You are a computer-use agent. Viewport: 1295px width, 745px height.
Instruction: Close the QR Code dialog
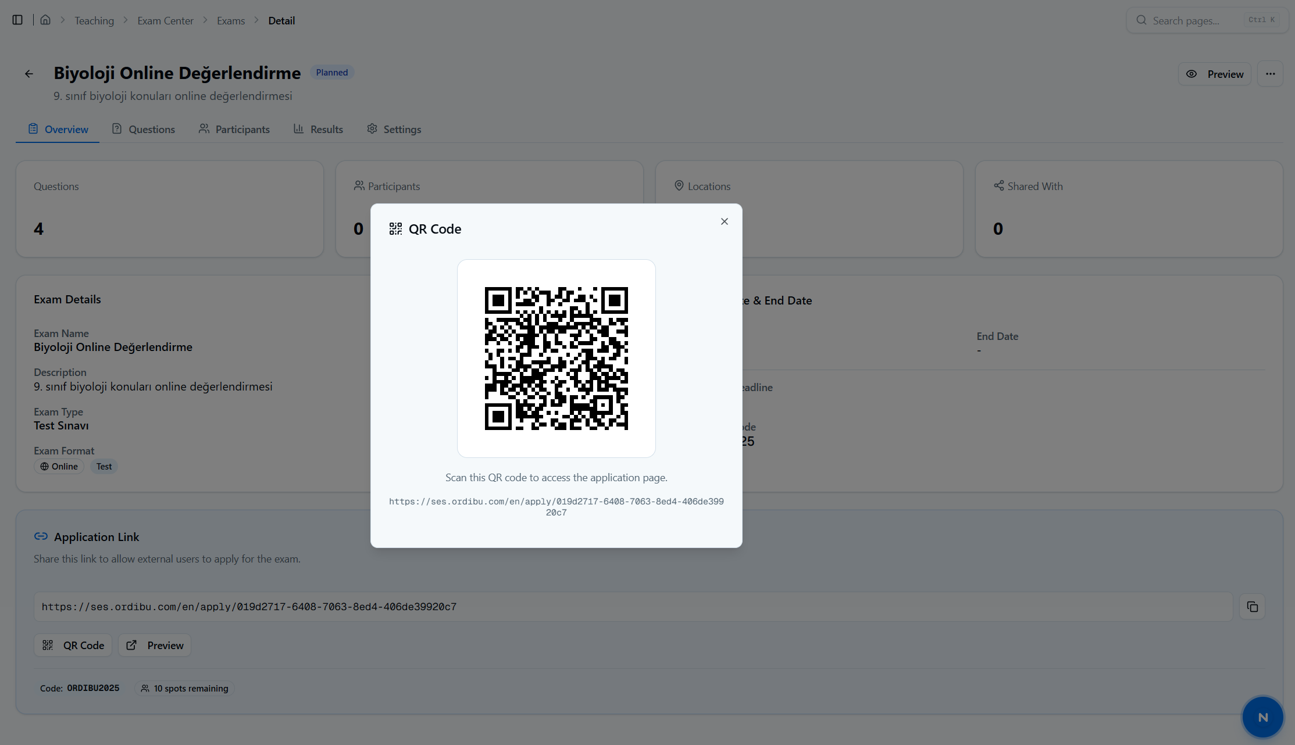(724, 221)
